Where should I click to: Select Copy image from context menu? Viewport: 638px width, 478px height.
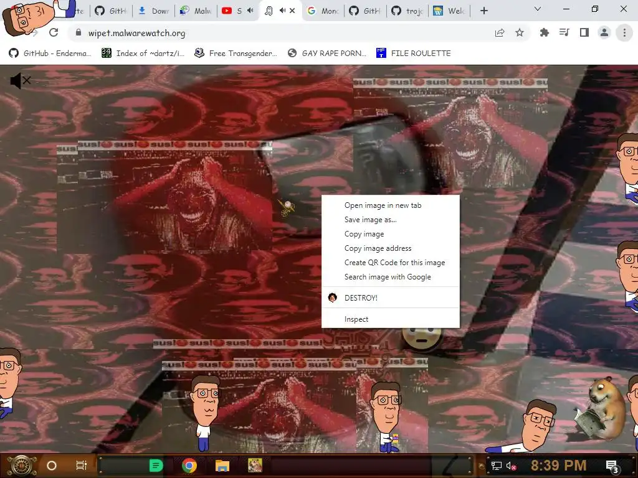click(x=391, y=234)
